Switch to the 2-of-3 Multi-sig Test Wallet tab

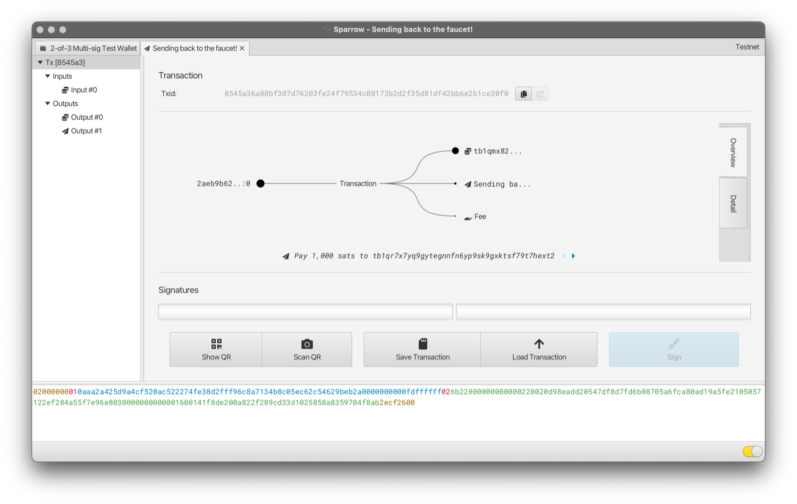(88, 48)
